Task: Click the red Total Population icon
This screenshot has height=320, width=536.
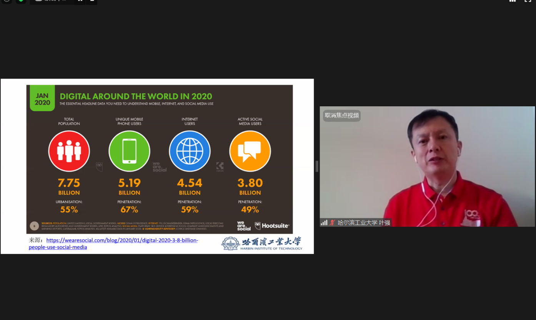Action: pyautogui.click(x=69, y=151)
